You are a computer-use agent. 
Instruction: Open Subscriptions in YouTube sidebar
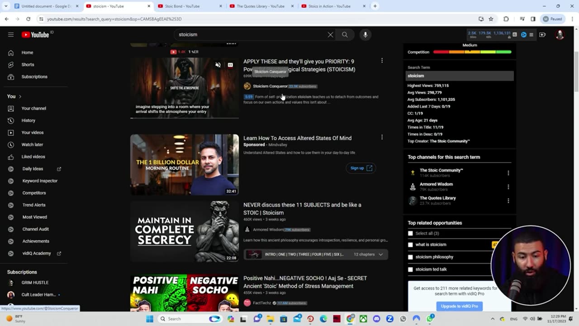[34, 77]
